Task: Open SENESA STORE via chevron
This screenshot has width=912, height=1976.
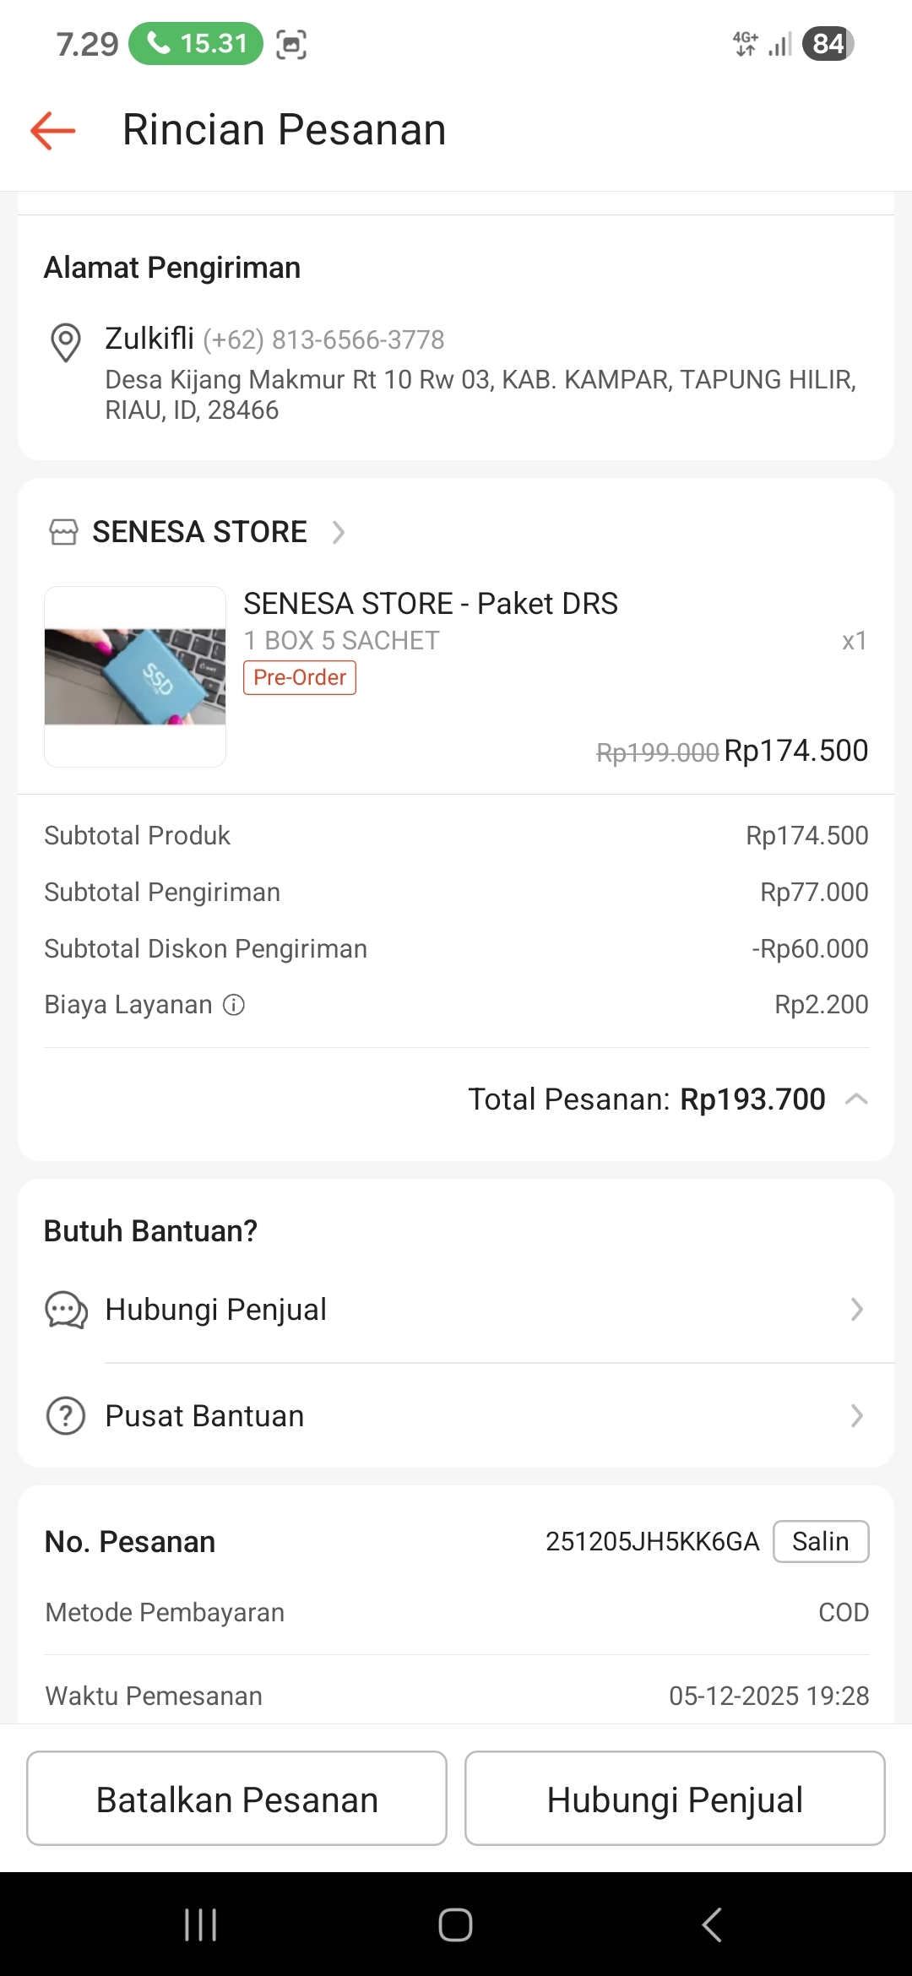Action: pos(339,532)
